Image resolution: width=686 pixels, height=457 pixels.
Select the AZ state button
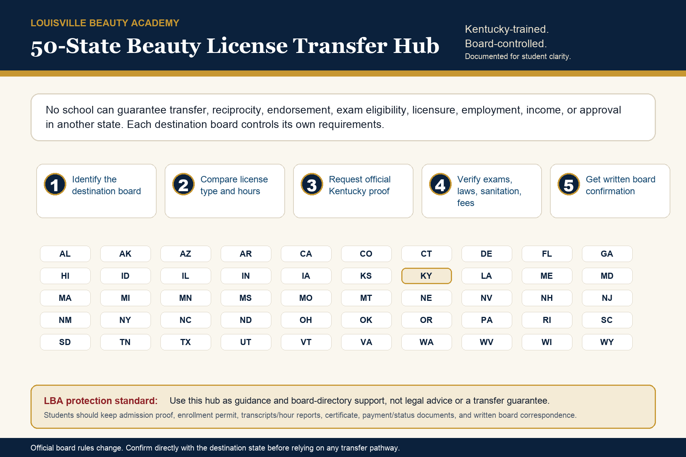(x=186, y=254)
